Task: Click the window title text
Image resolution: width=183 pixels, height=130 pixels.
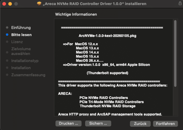Action: point(95,4)
